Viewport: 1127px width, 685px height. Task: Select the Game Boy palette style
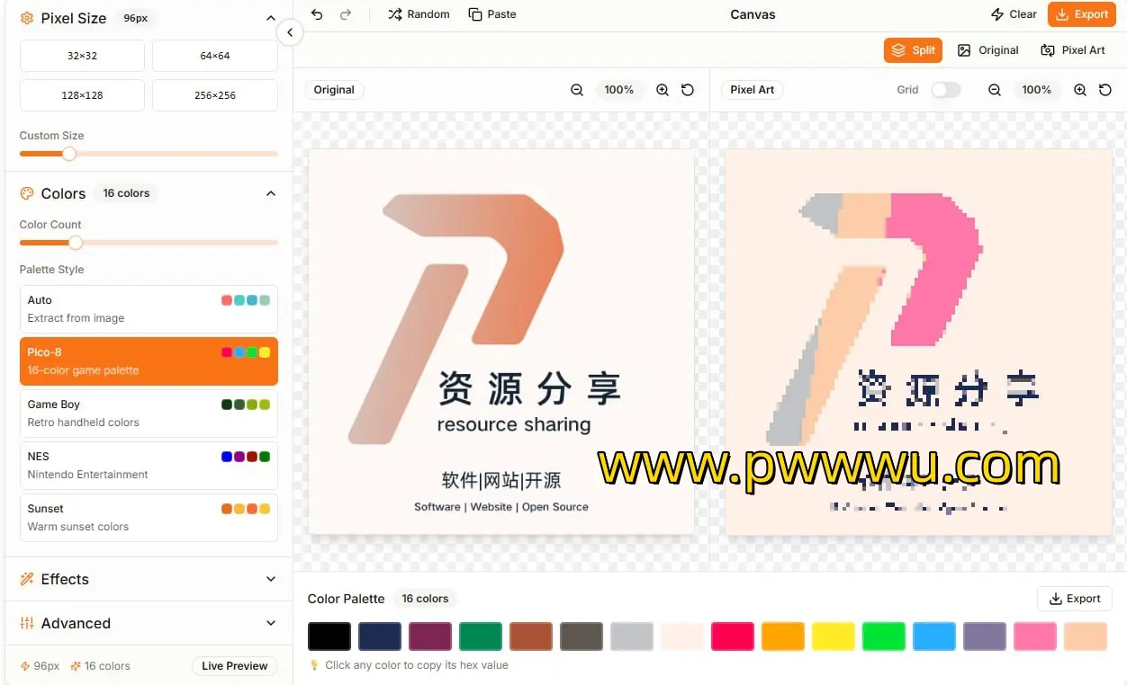(149, 414)
